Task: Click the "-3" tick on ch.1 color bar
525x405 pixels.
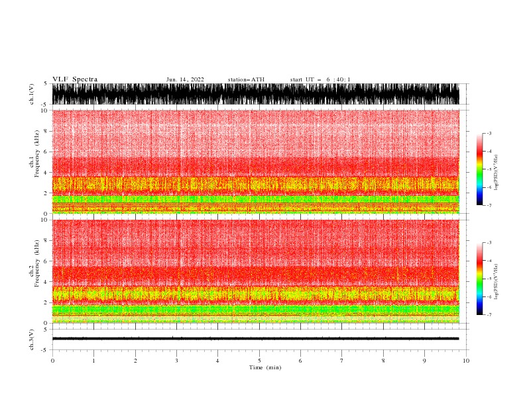Action: pyautogui.click(x=489, y=134)
